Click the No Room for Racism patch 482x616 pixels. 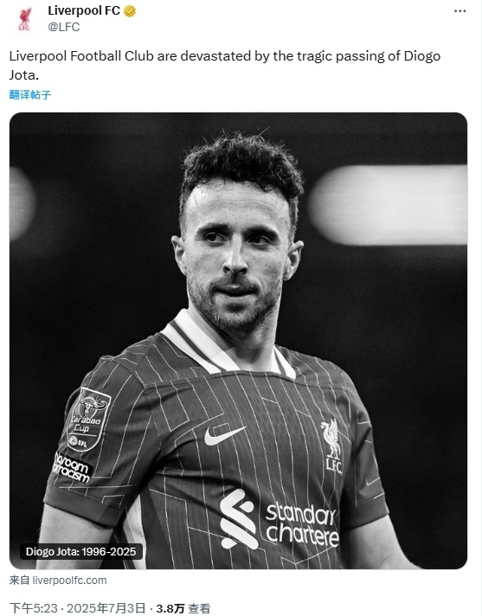(72, 467)
